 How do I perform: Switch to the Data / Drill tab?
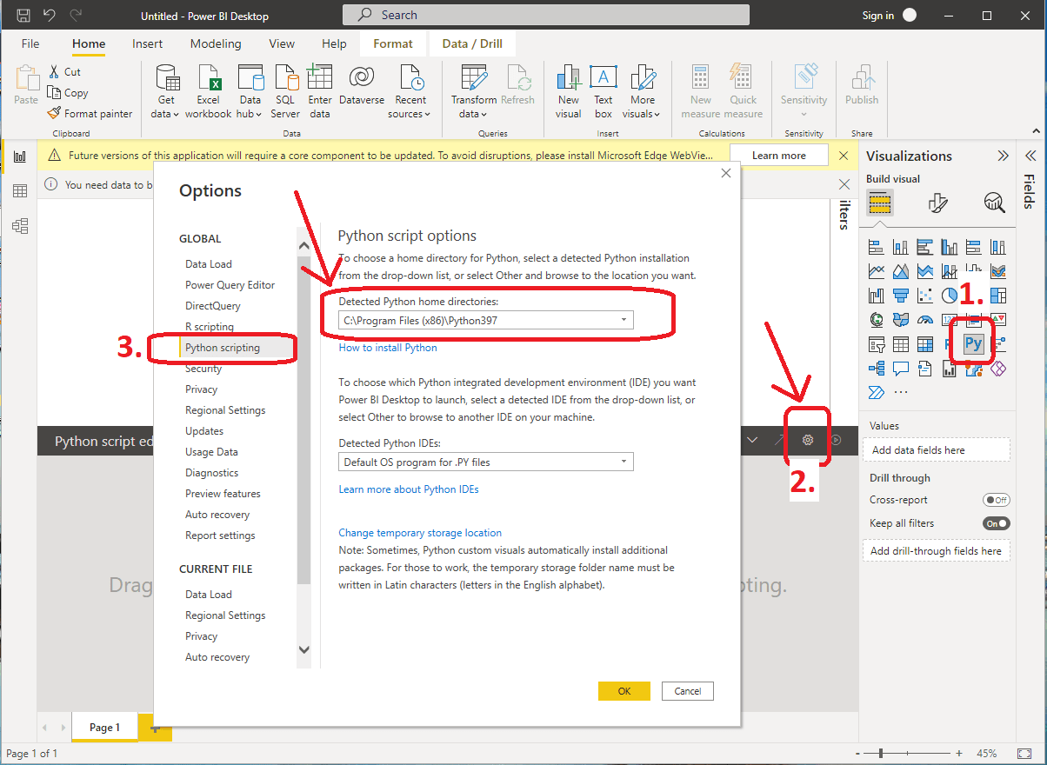tap(472, 43)
